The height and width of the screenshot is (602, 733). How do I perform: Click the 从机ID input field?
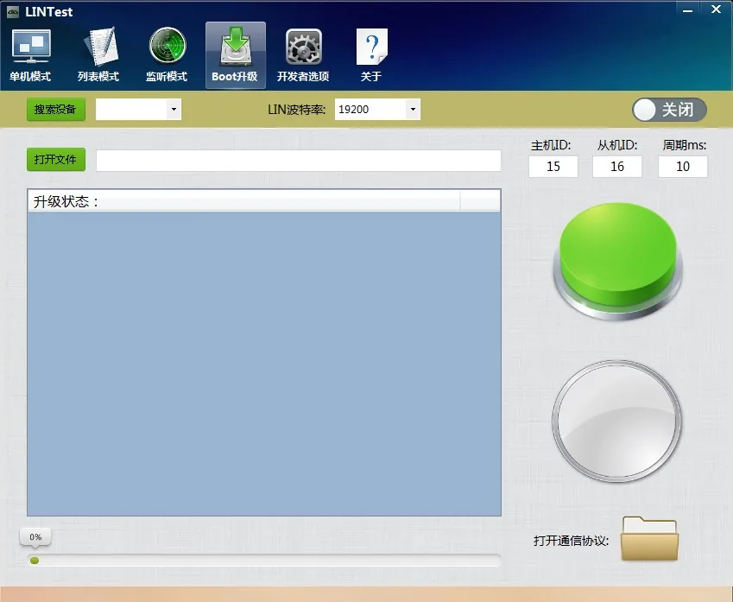617,167
